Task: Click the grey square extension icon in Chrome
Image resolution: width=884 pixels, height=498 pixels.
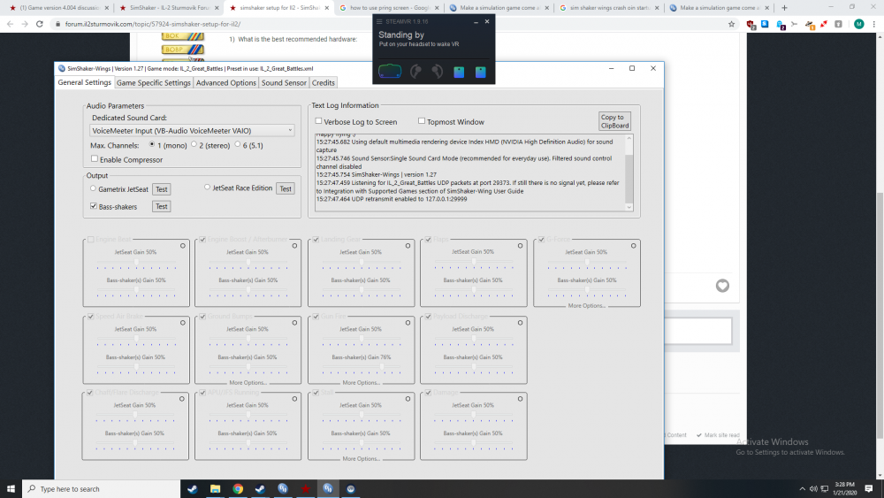Action: 838,24
